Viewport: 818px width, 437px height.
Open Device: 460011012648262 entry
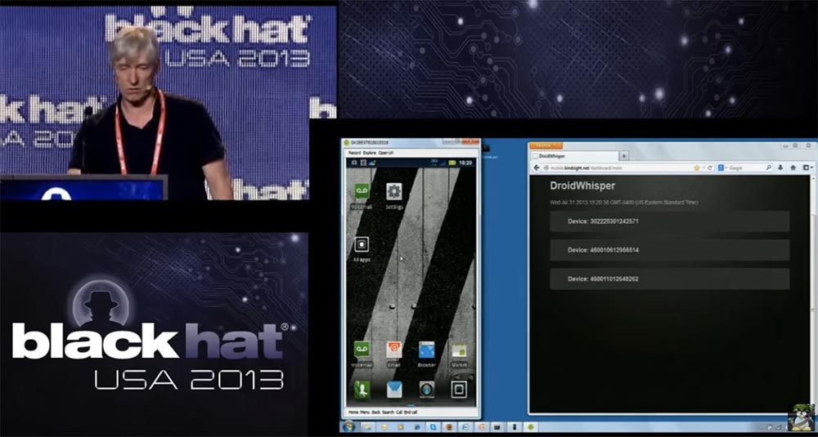coord(669,279)
